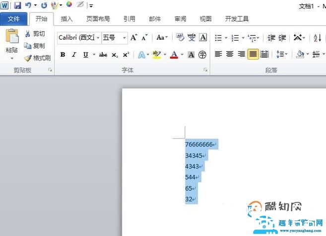Screen dimensions: 326x236
Task: Toggle subscript formatting
Action: pyautogui.click(x=115, y=55)
